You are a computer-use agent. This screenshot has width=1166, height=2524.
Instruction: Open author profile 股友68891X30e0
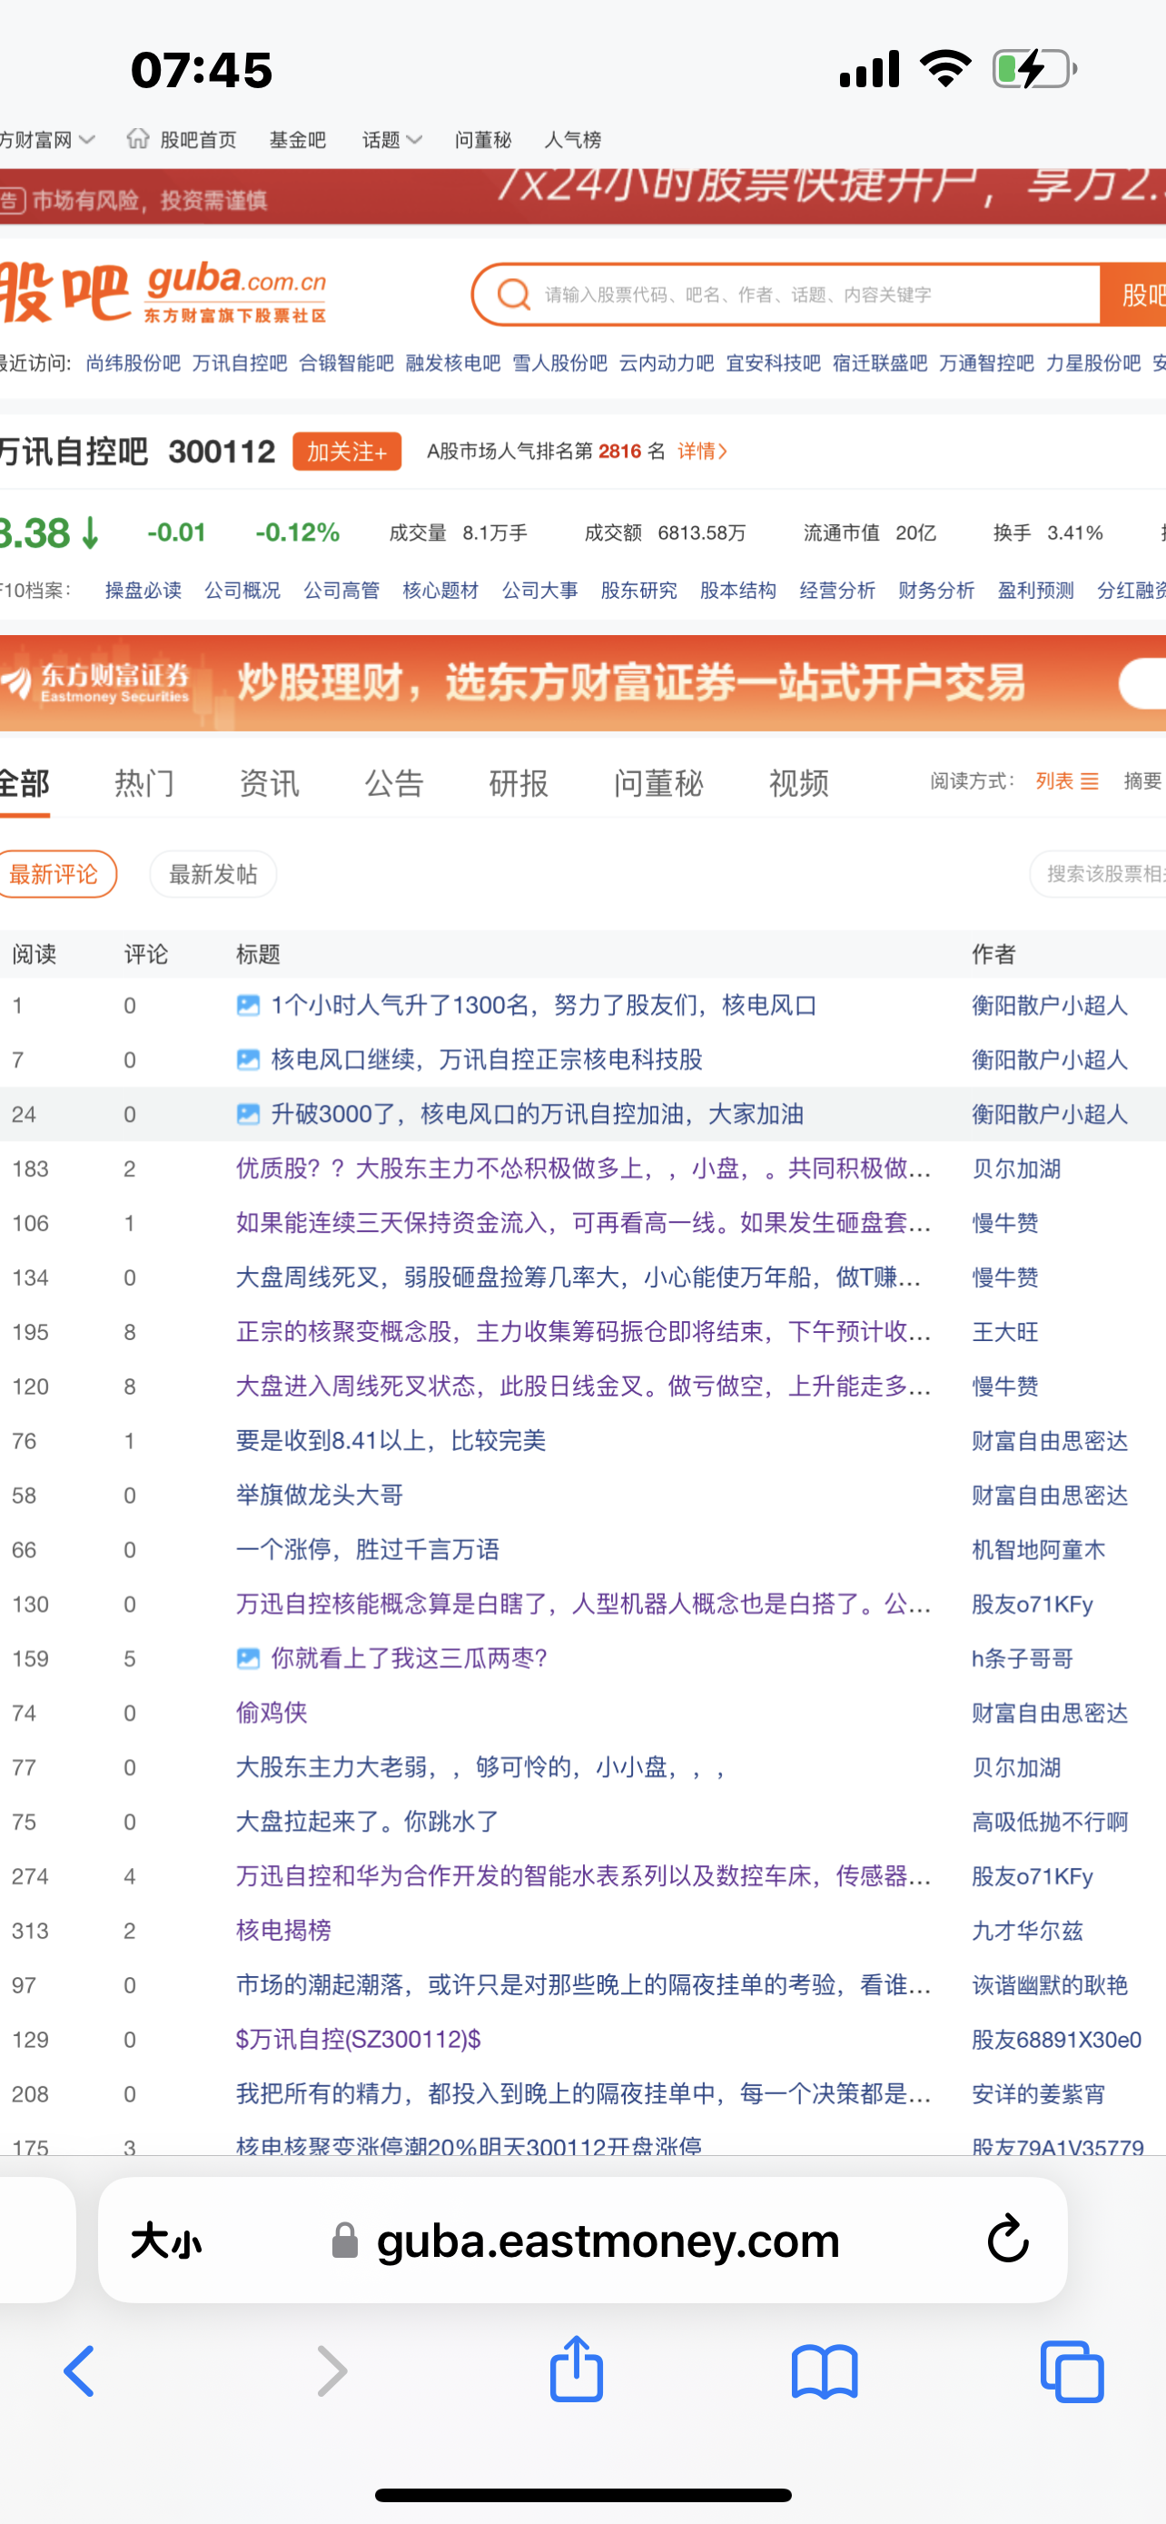click(x=1056, y=2039)
